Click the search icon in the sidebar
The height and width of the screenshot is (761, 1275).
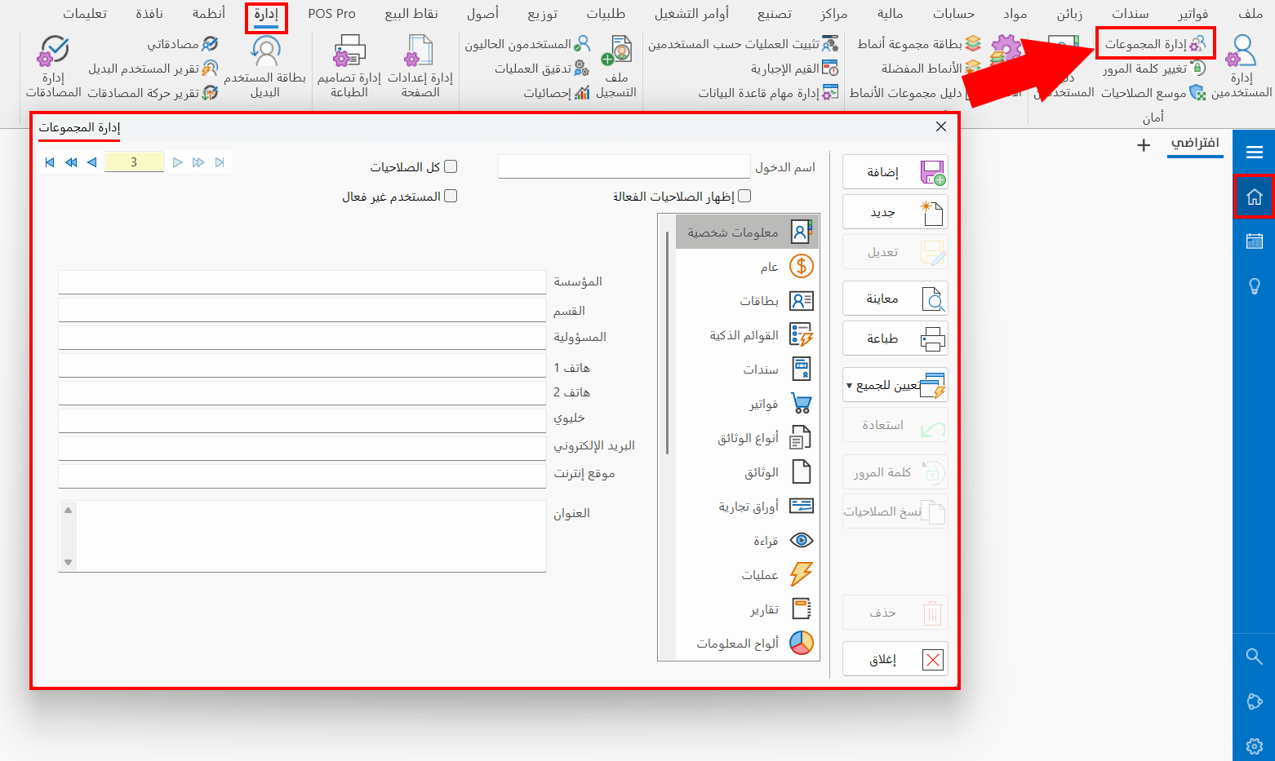[1254, 657]
